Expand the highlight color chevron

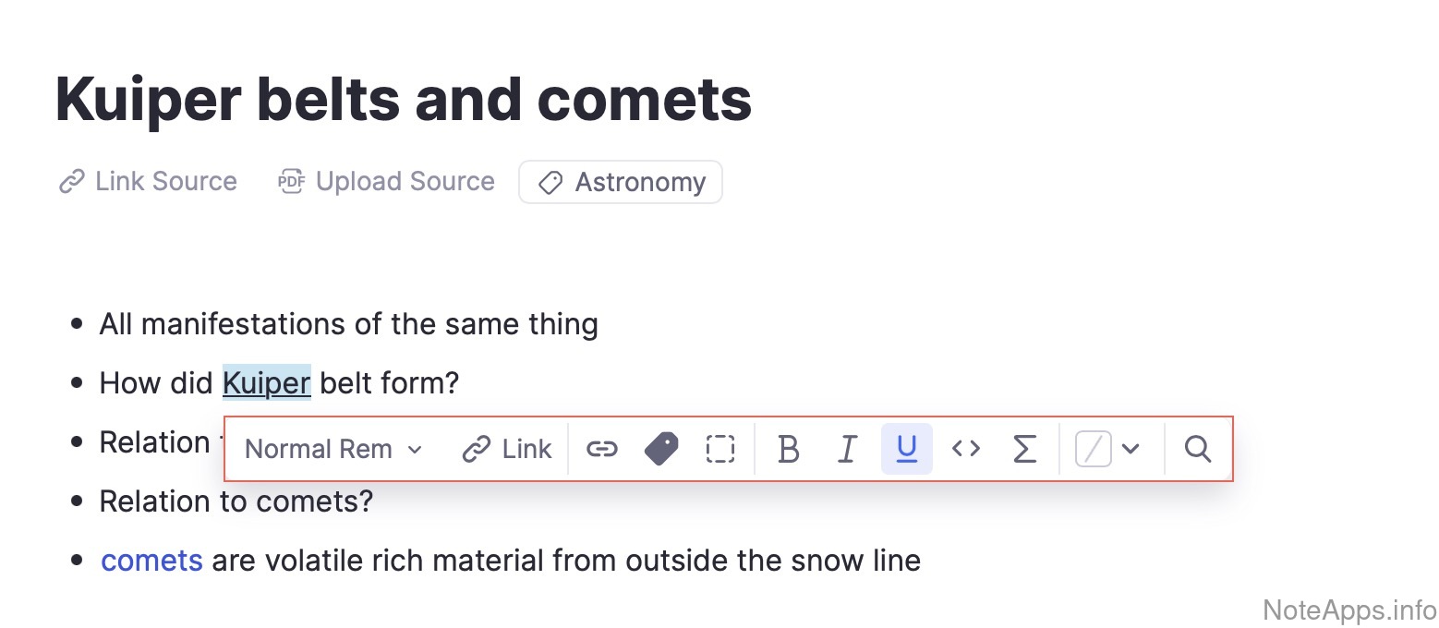[x=1131, y=449]
